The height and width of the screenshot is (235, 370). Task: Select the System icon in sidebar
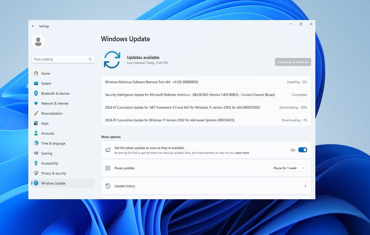click(36, 83)
